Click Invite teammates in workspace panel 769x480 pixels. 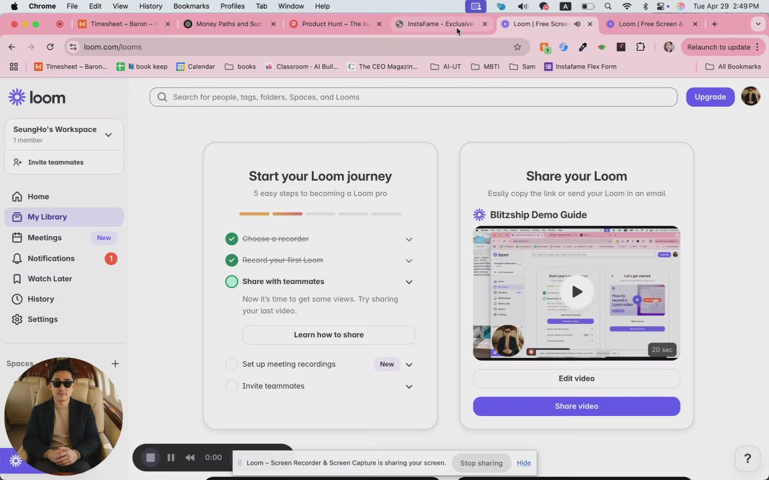[x=64, y=162]
